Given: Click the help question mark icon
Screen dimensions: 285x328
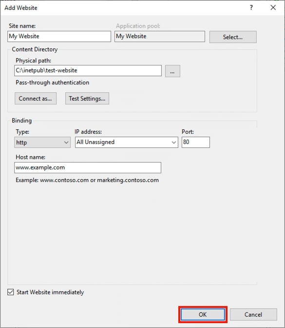Looking at the screenshot, I should point(251,8).
